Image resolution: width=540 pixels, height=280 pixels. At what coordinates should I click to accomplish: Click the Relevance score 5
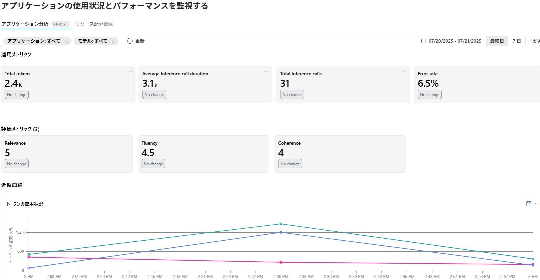pyautogui.click(x=7, y=153)
